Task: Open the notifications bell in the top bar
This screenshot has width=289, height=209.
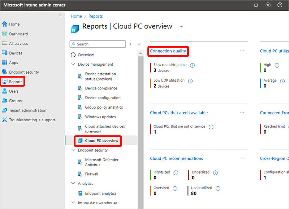Action: coord(256,5)
